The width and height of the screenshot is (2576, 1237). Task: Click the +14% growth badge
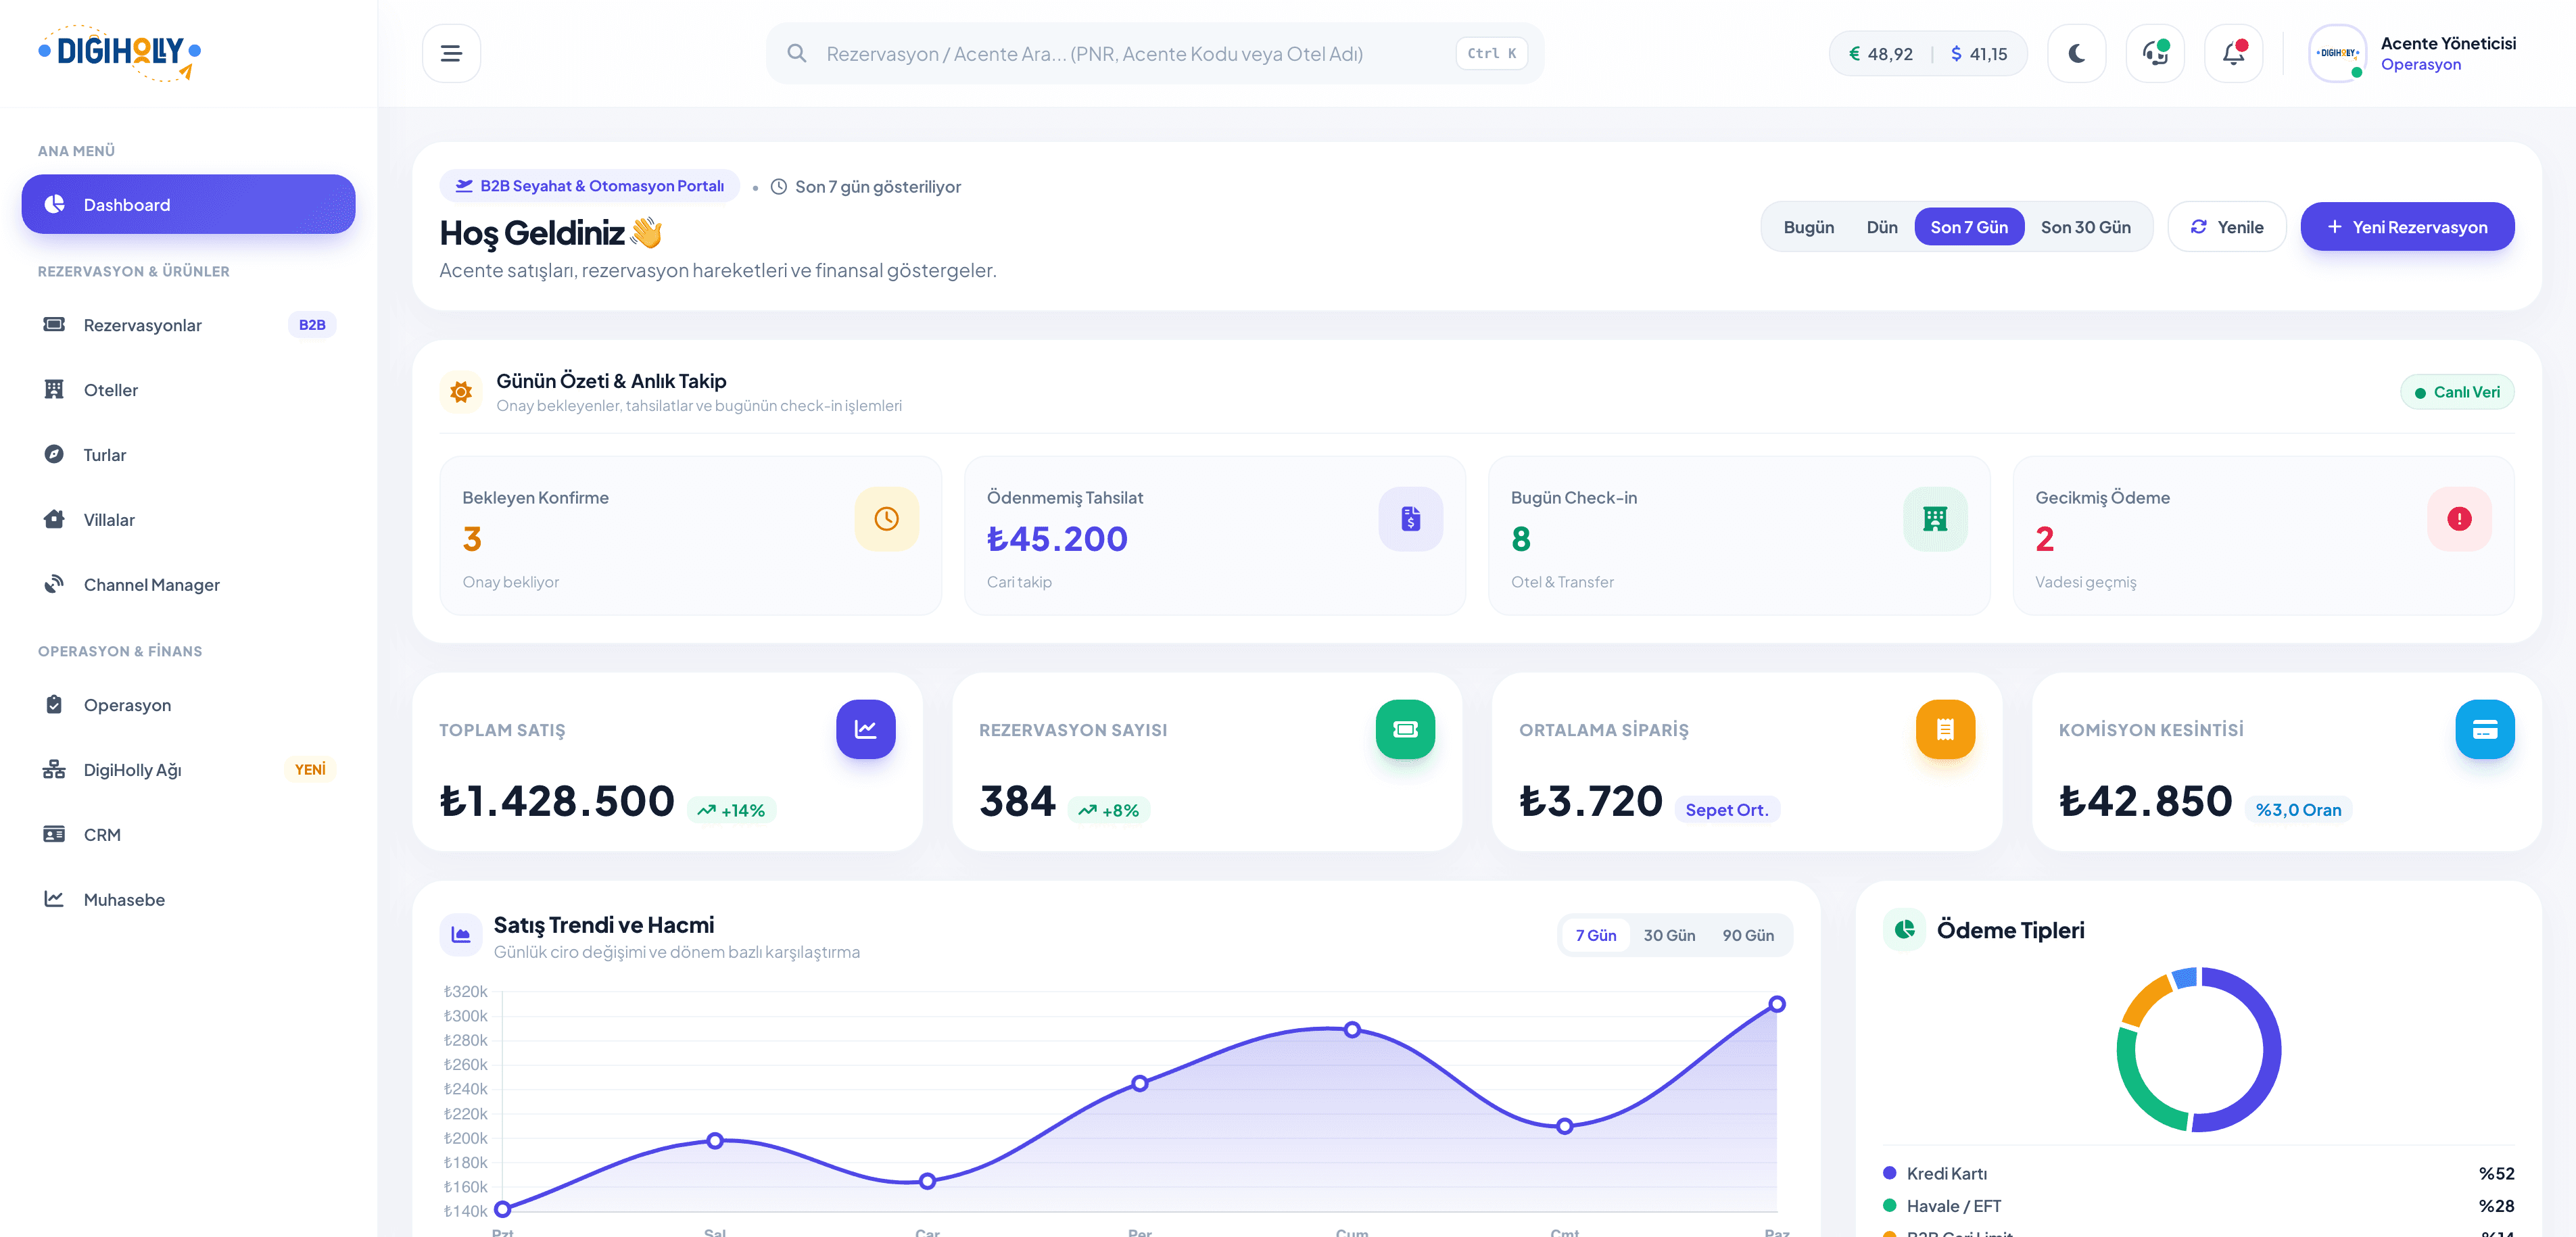pyautogui.click(x=731, y=810)
